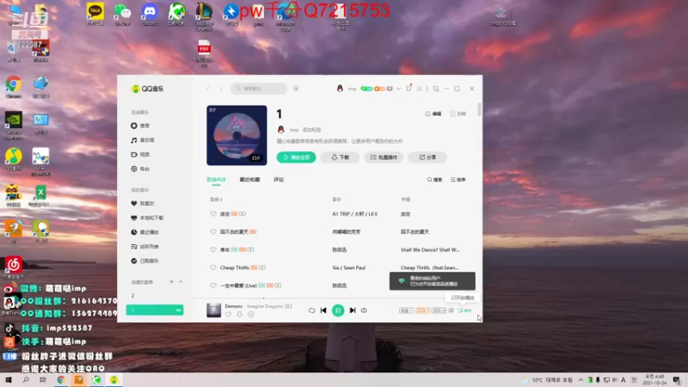Switch to mini player mode icon
Screen dimensions: 688x387
[x=436, y=89]
